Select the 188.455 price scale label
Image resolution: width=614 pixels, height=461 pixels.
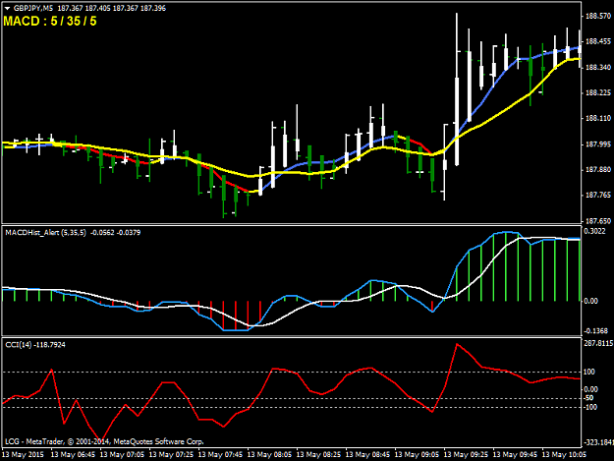[x=597, y=41]
